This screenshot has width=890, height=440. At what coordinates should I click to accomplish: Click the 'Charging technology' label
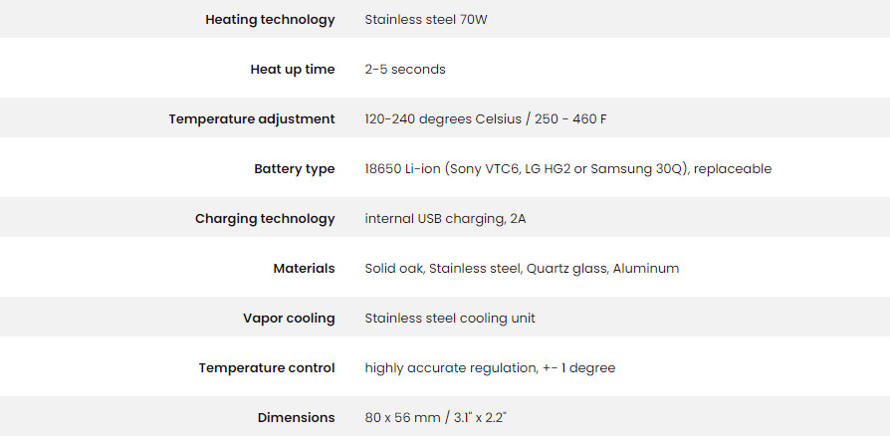click(265, 219)
